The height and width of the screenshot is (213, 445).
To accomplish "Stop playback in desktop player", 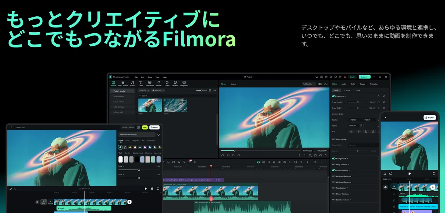I will (x=238, y=155).
